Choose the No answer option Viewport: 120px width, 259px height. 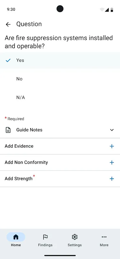(x=60, y=79)
